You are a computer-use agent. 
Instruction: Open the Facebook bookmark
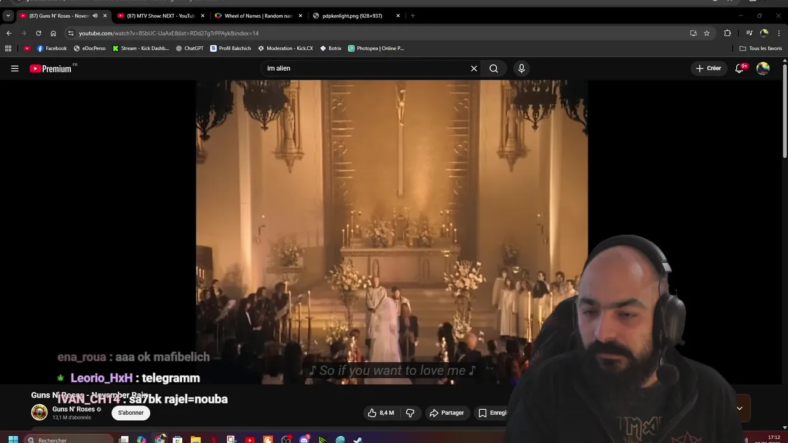[x=52, y=48]
